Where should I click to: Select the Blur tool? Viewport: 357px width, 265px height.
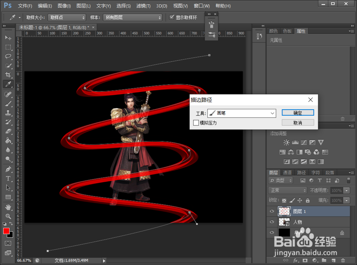(8, 150)
